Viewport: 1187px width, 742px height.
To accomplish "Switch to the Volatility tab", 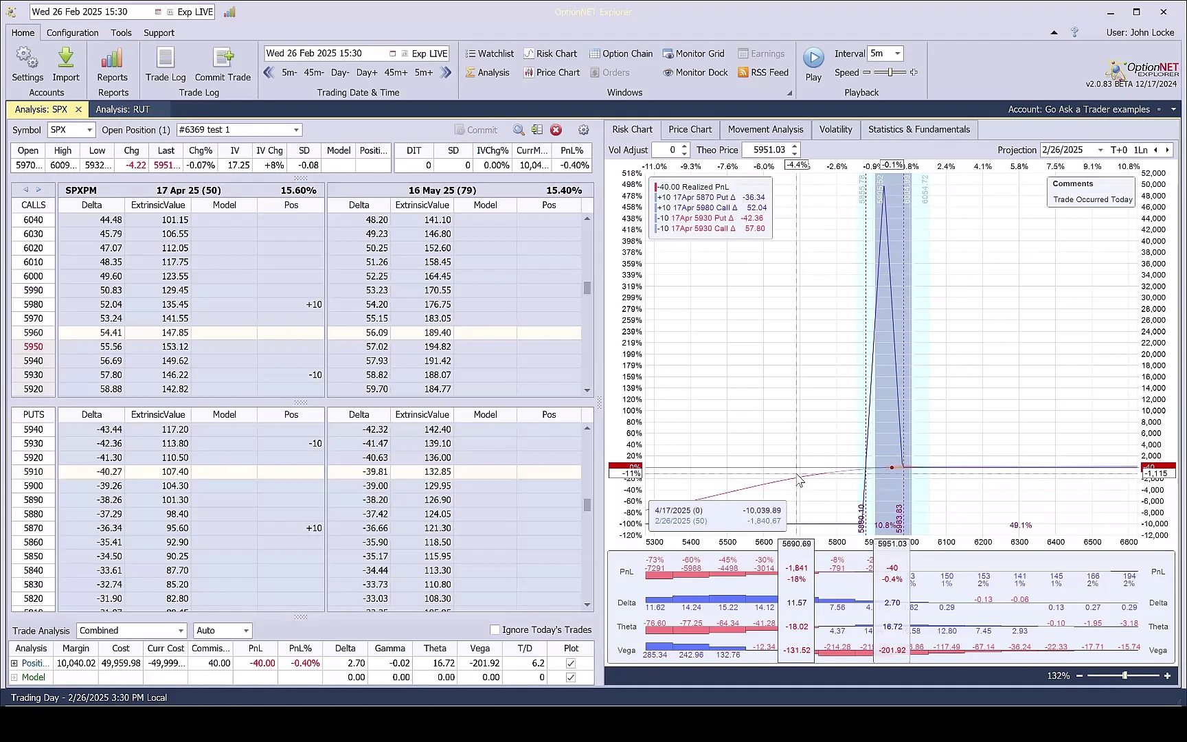I will [x=835, y=129].
